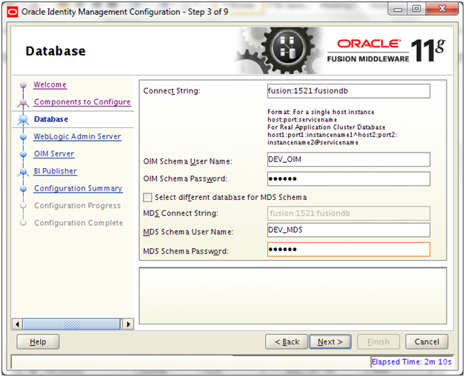Click the Connect String input field
Screen dimensions: 465x377
click(x=349, y=91)
